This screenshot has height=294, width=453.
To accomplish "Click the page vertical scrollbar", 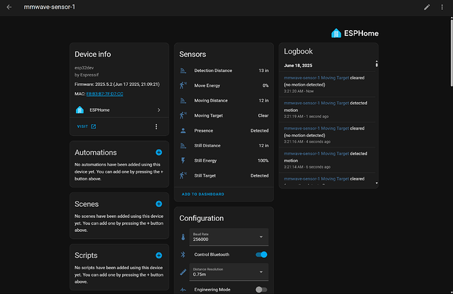I will [x=452, y=52].
